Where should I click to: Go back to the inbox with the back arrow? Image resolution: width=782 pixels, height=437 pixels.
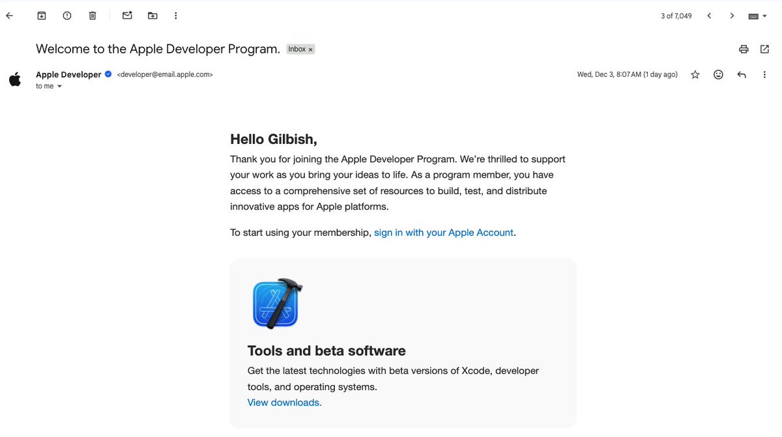point(9,16)
